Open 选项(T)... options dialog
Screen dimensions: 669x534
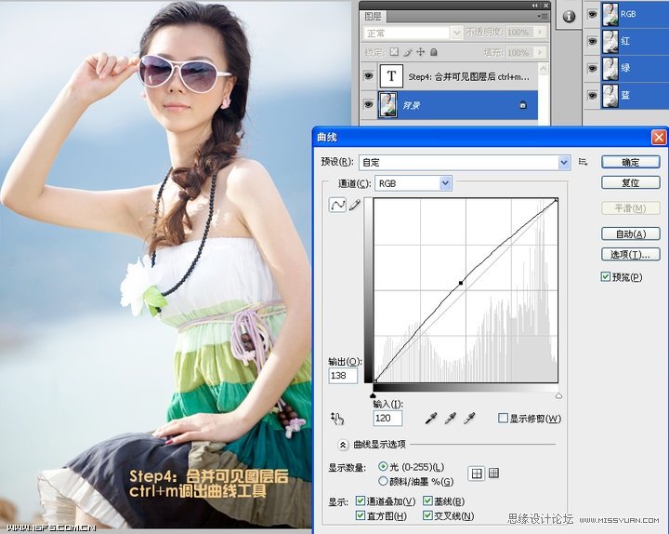(631, 254)
